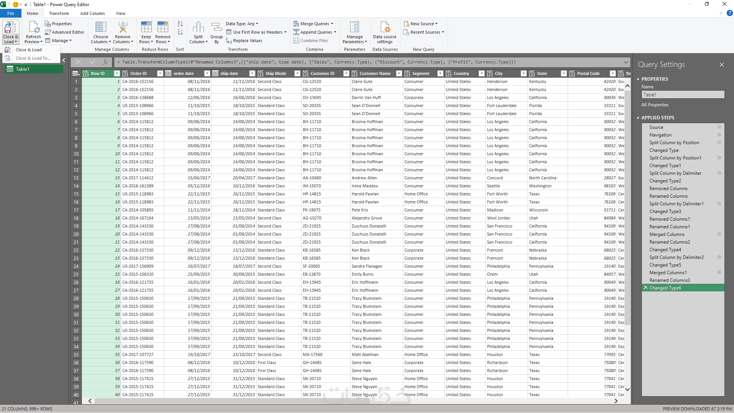
Task: Open gear settings for Merged Columns step
Action: point(719,234)
